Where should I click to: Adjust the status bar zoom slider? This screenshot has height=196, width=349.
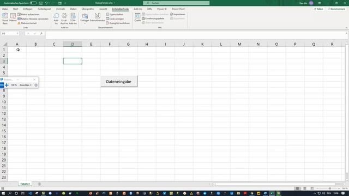(330, 188)
